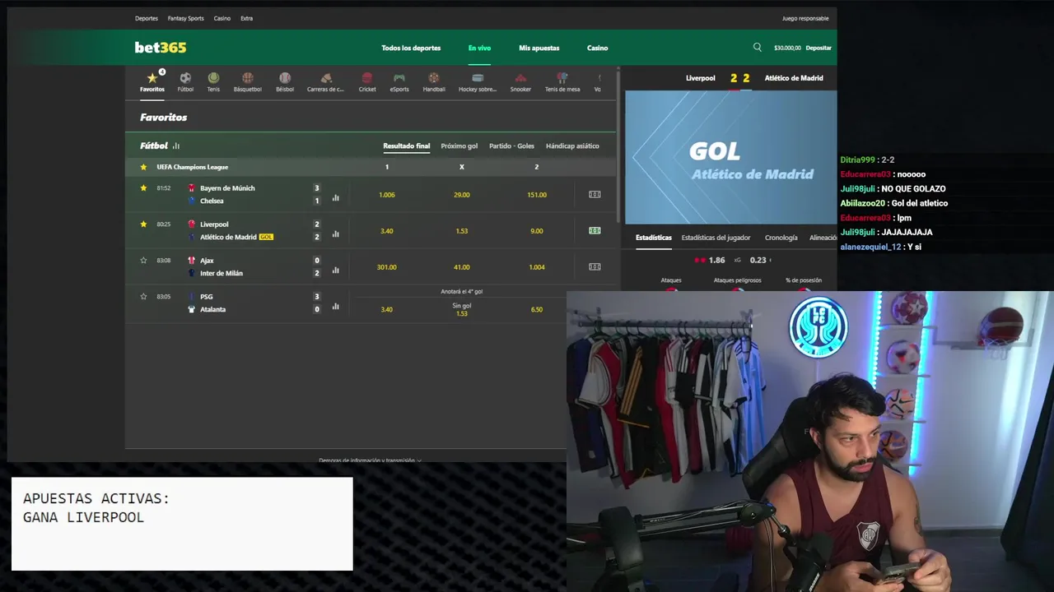Open Estadísticas del jugador tab

(x=716, y=238)
